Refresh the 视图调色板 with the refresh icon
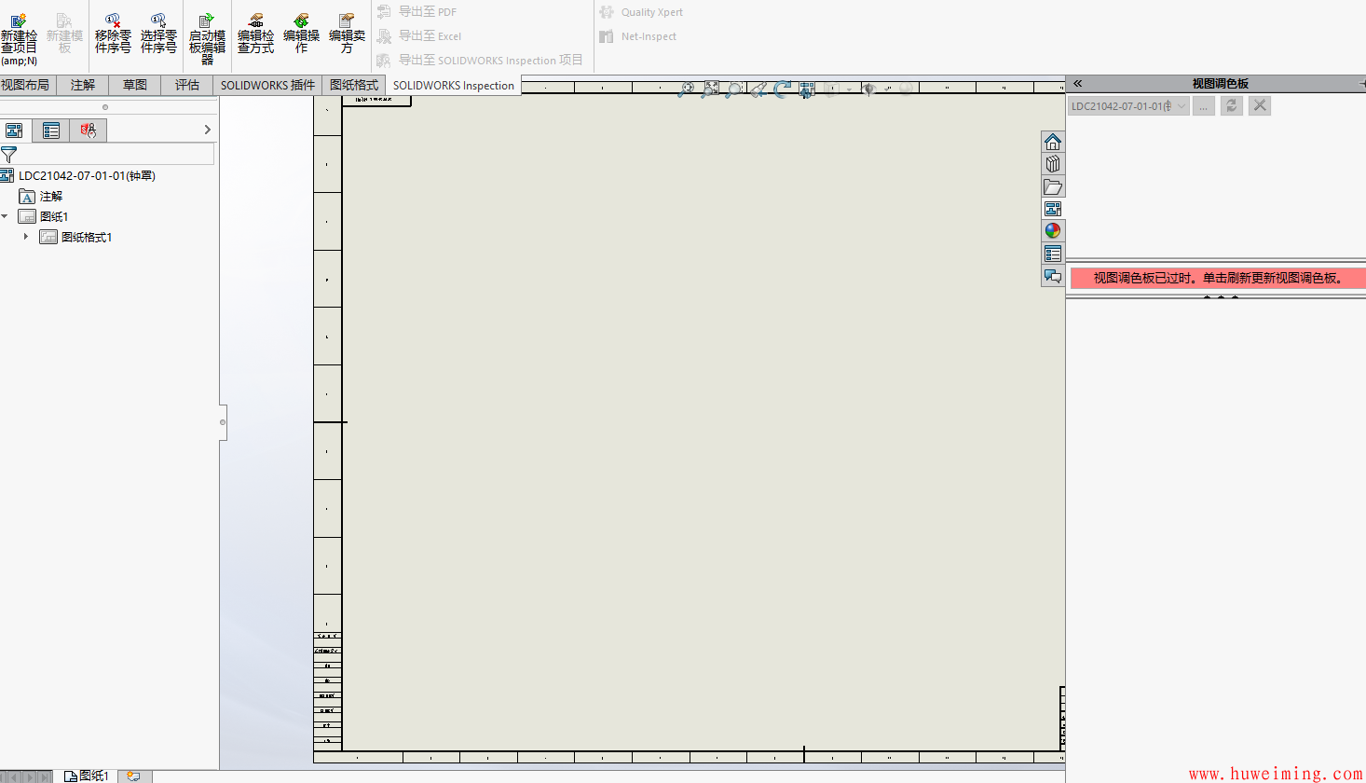This screenshot has width=1366, height=783. (1231, 105)
